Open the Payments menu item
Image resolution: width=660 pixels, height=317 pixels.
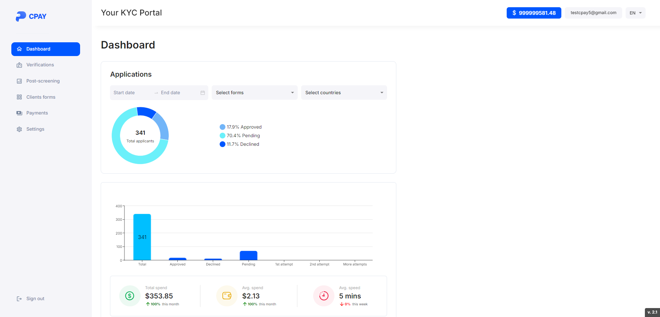[x=37, y=113]
